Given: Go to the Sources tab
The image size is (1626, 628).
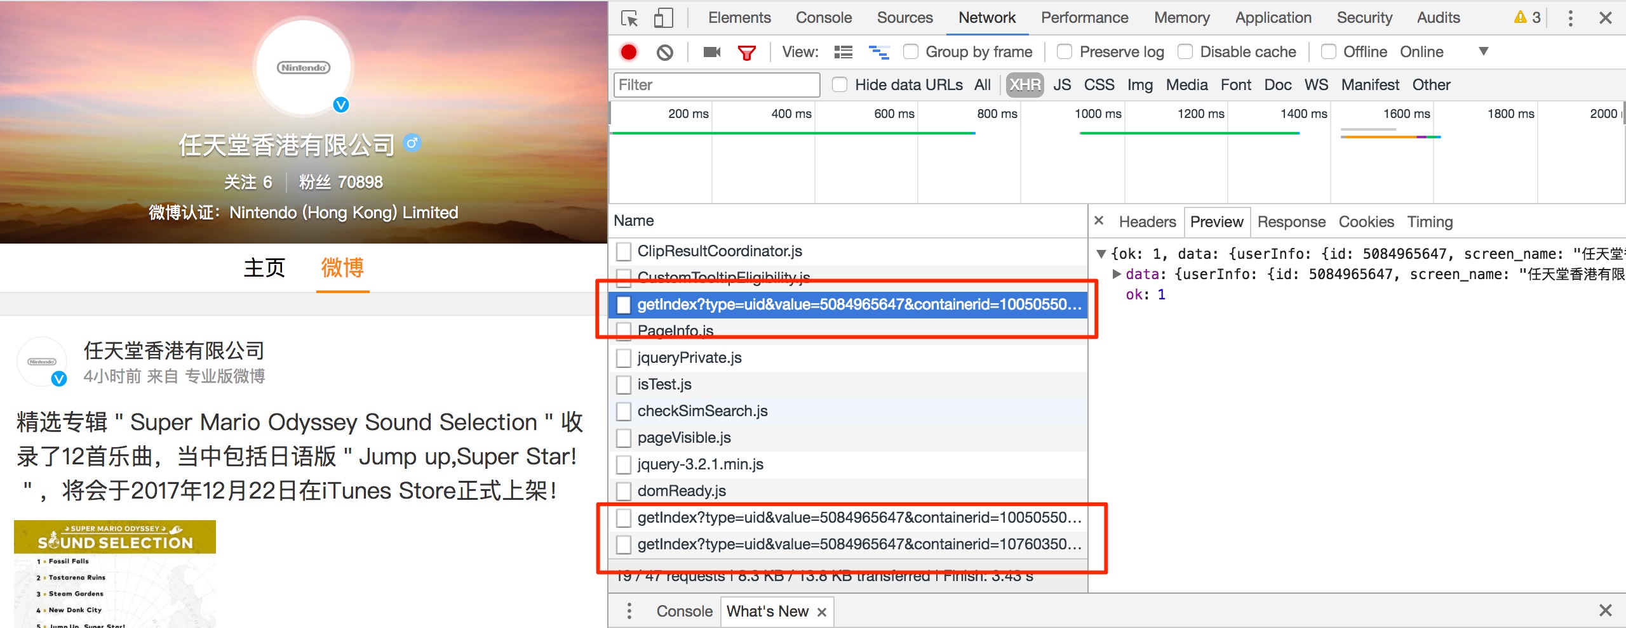Looking at the screenshot, I should coord(905,18).
